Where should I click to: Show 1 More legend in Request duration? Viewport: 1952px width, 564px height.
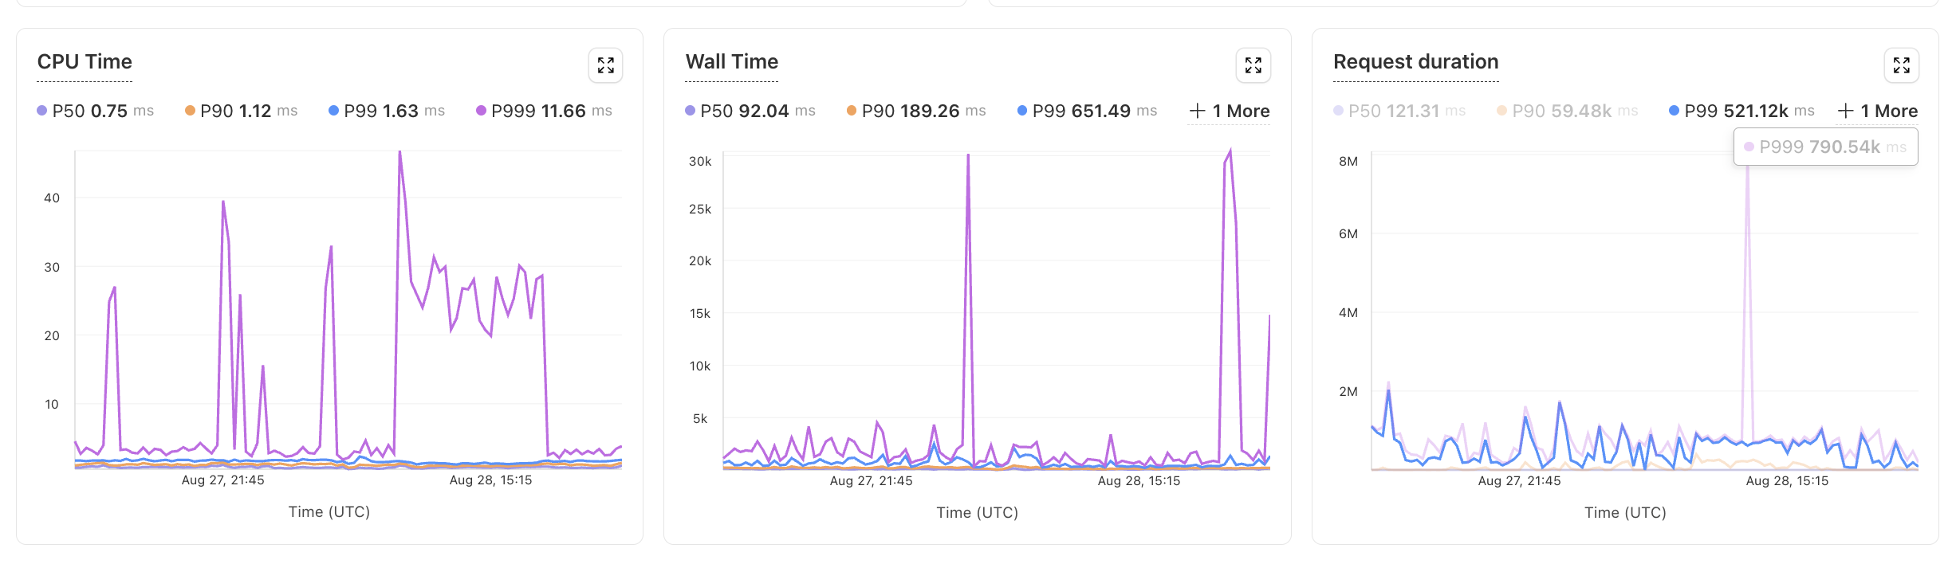[1878, 112]
